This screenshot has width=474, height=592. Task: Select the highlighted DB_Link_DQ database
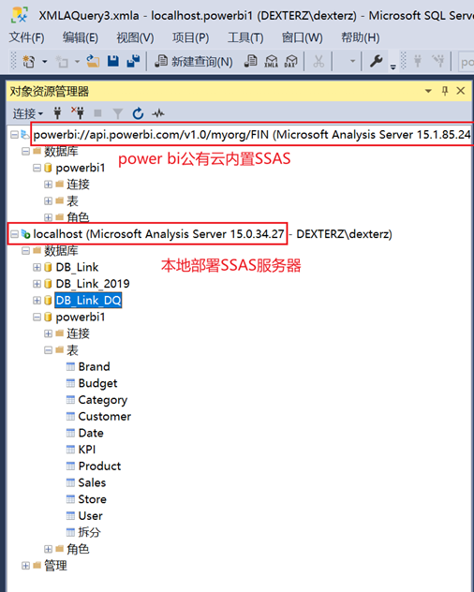coord(88,300)
